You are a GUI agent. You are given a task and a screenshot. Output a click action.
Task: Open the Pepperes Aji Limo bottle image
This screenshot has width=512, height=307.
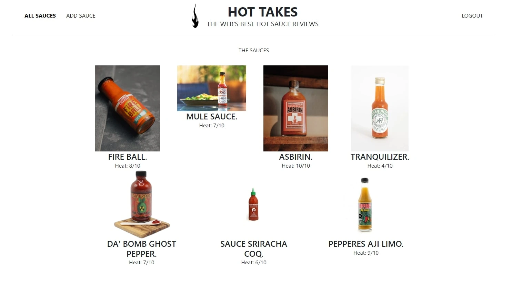click(x=365, y=204)
